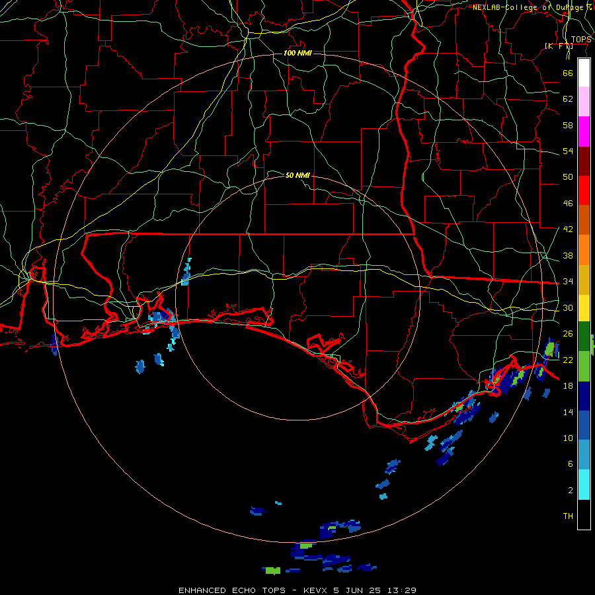Select the dark green legend band

click(584, 337)
